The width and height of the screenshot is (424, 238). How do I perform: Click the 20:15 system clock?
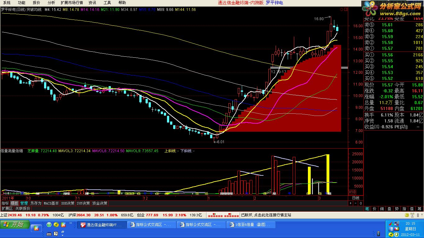pos(410,223)
